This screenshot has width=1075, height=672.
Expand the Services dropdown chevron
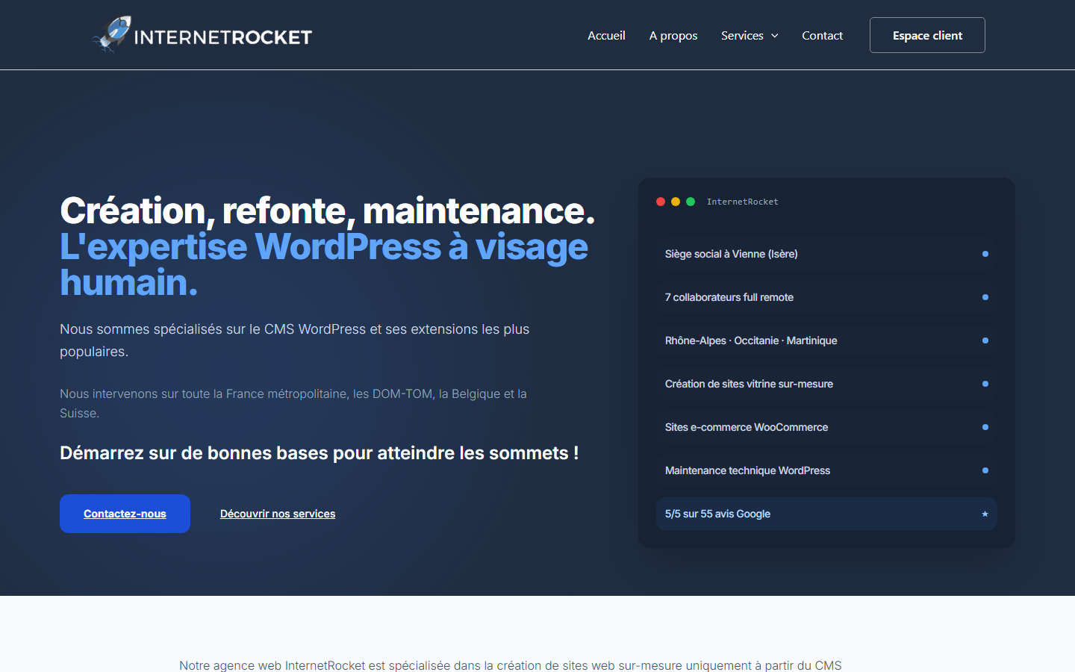tap(775, 36)
